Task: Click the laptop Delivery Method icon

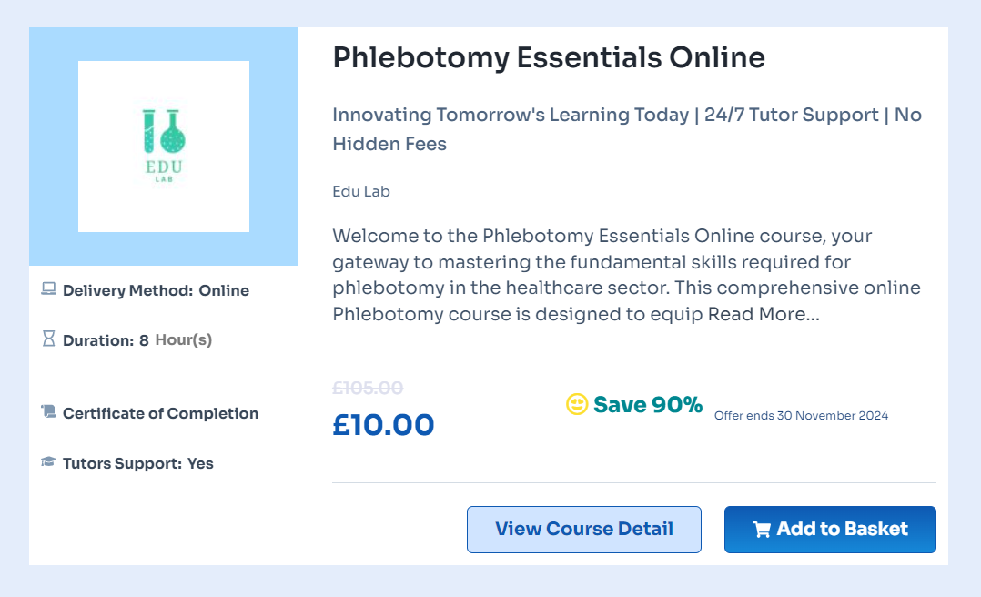Action: [x=49, y=290]
